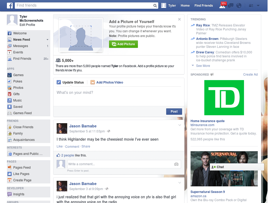The height and width of the screenshot is (203, 271).
Task: Click the What's on your mind field
Action: [x=119, y=97]
